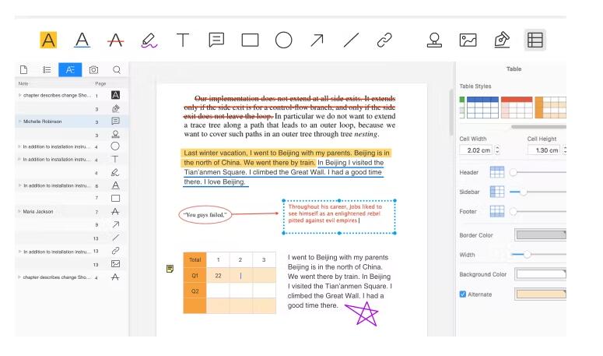Screen dimensions: 603x356
Task: Select the Maria Jackson annotation row
Action: pyautogui.click(x=72, y=211)
